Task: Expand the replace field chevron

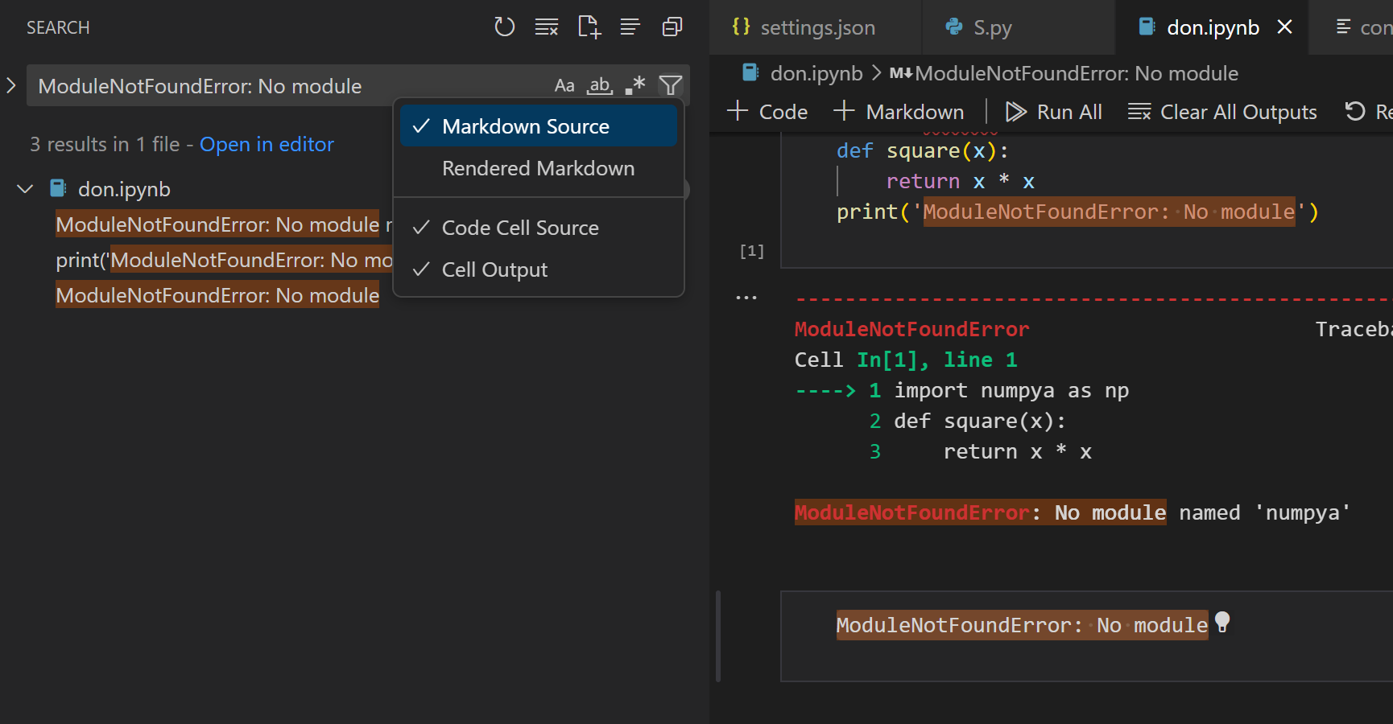Action: (x=10, y=84)
